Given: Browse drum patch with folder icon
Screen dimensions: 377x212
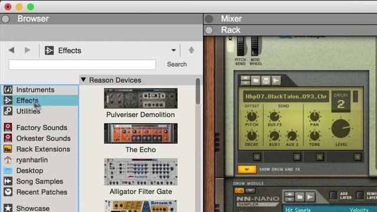Looking at the screenshot, I should pos(256,80).
